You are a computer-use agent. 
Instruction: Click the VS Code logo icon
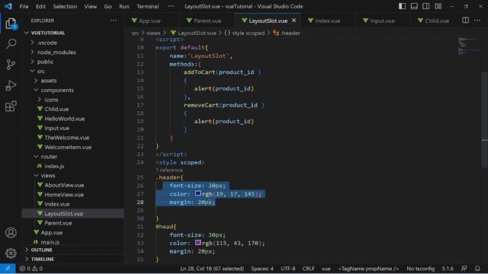pyautogui.click(x=8, y=6)
